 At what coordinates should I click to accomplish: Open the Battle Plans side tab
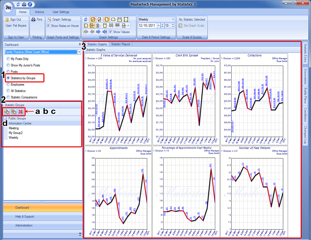pyautogui.click(x=305, y=96)
